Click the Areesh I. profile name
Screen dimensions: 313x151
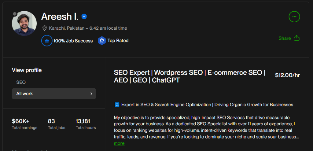(60, 17)
